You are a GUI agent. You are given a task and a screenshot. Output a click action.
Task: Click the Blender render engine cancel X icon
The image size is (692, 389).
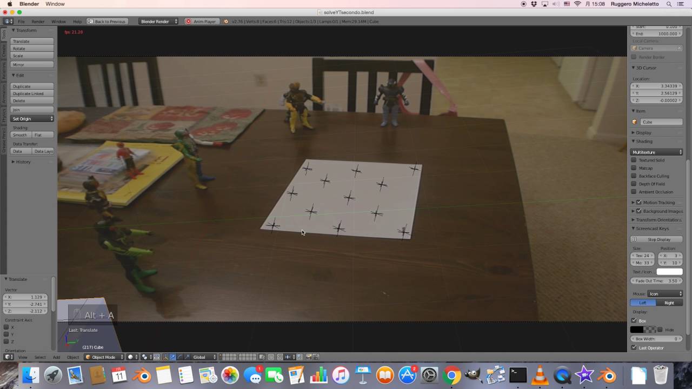[188, 22]
